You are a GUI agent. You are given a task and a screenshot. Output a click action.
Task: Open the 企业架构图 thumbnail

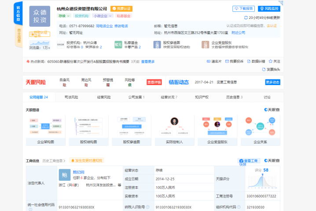coord(45,130)
